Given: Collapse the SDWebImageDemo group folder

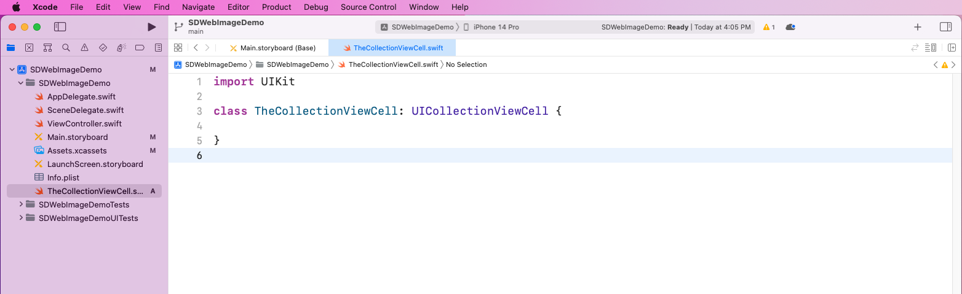Looking at the screenshot, I should pos(21,83).
